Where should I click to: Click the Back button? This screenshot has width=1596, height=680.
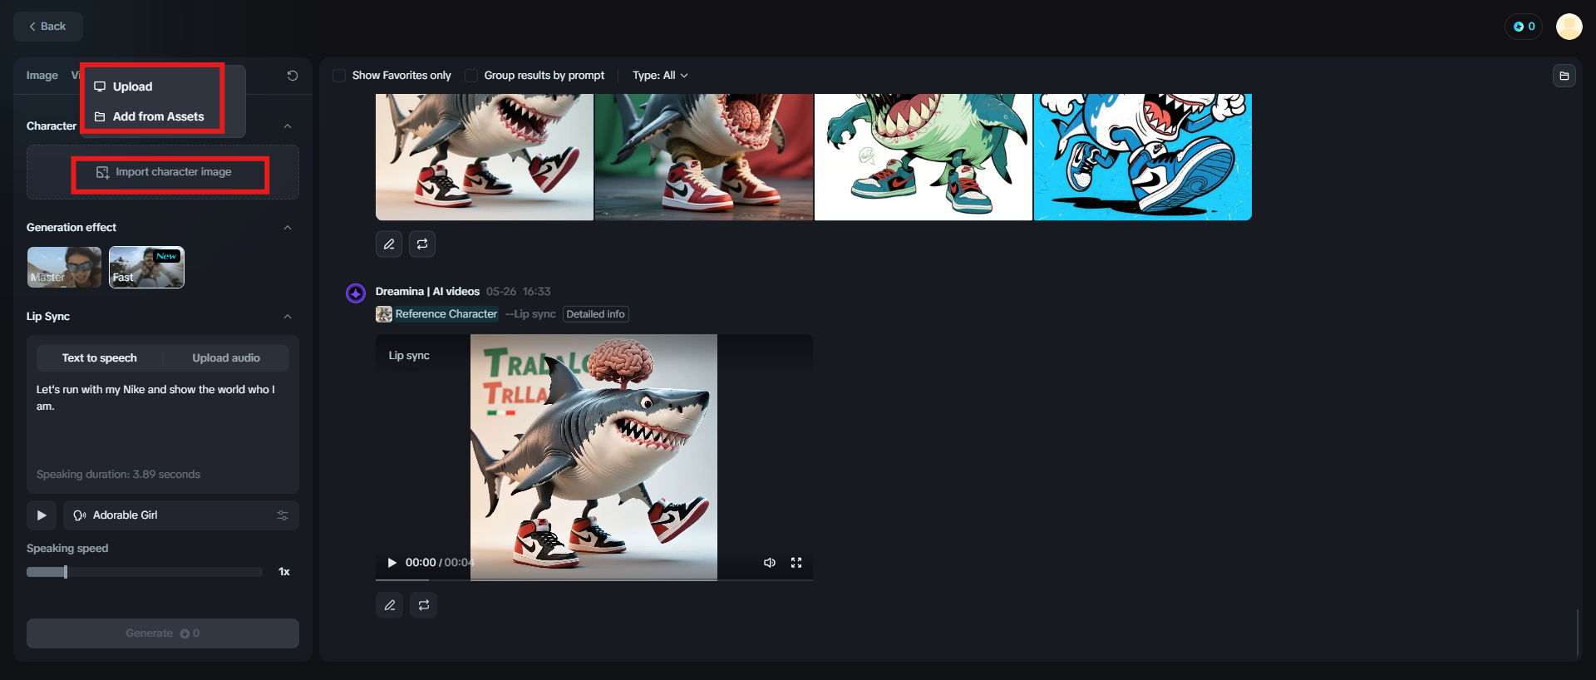(x=48, y=27)
